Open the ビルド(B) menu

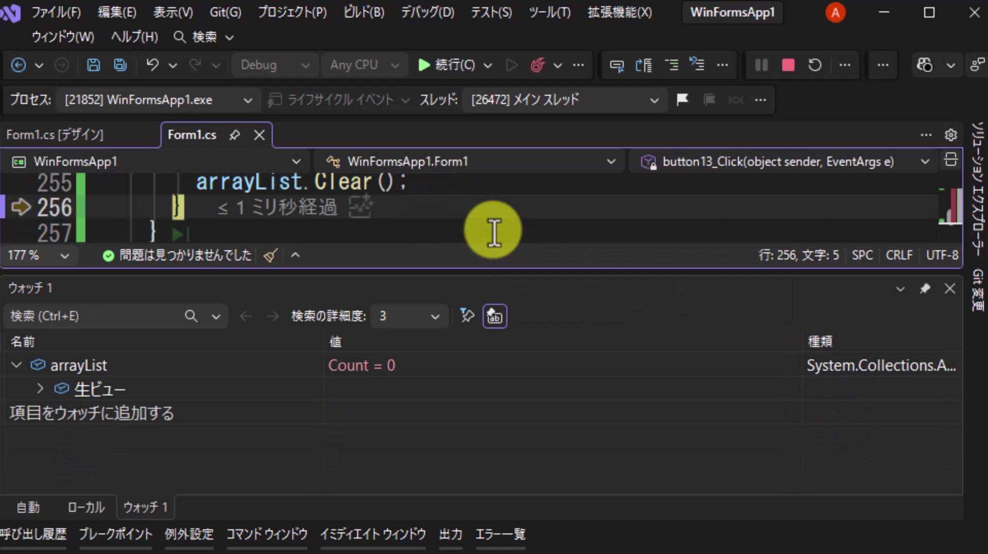[x=364, y=12]
